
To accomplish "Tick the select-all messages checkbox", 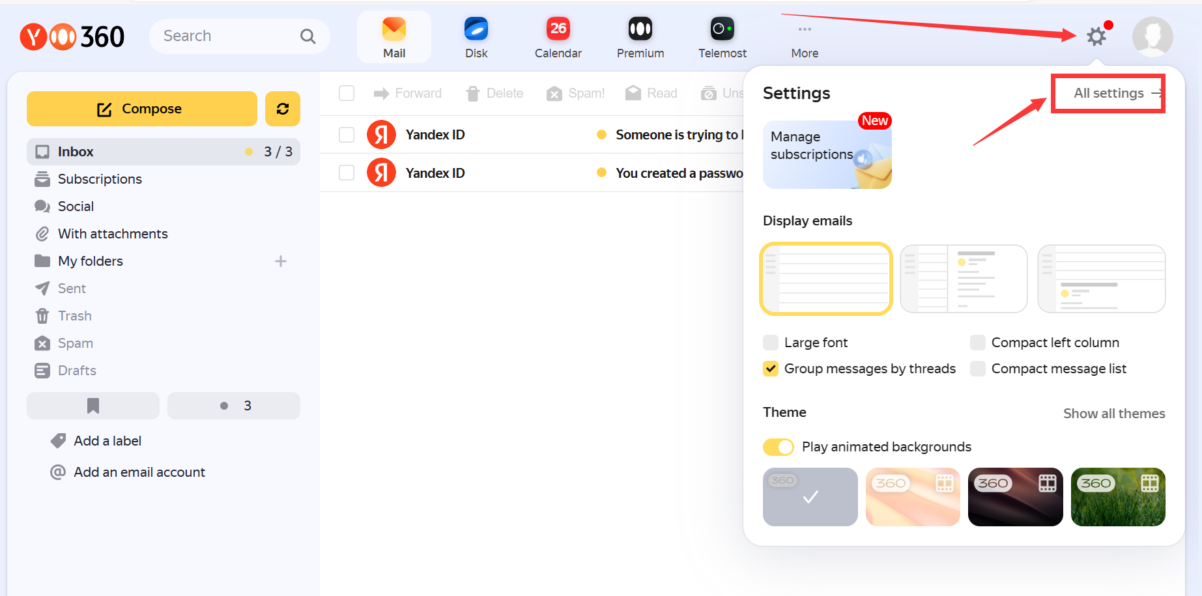I will point(347,93).
